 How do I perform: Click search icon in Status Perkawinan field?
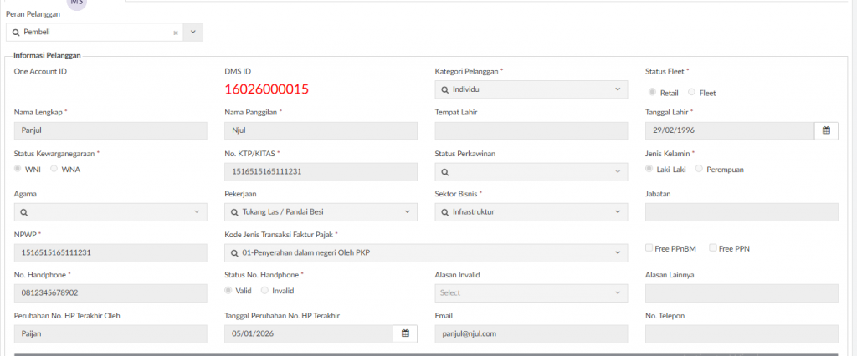coord(444,171)
